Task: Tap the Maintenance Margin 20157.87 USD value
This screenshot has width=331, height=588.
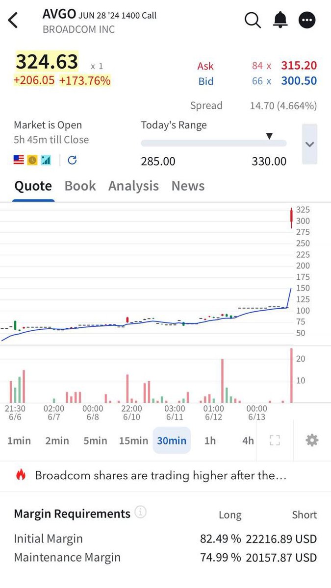Action: [x=281, y=558]
